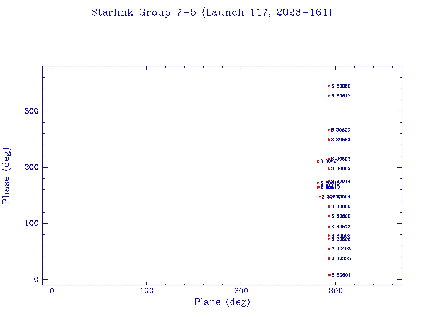Click the label S 30353
423x317 pixels.
pos(341,258)
